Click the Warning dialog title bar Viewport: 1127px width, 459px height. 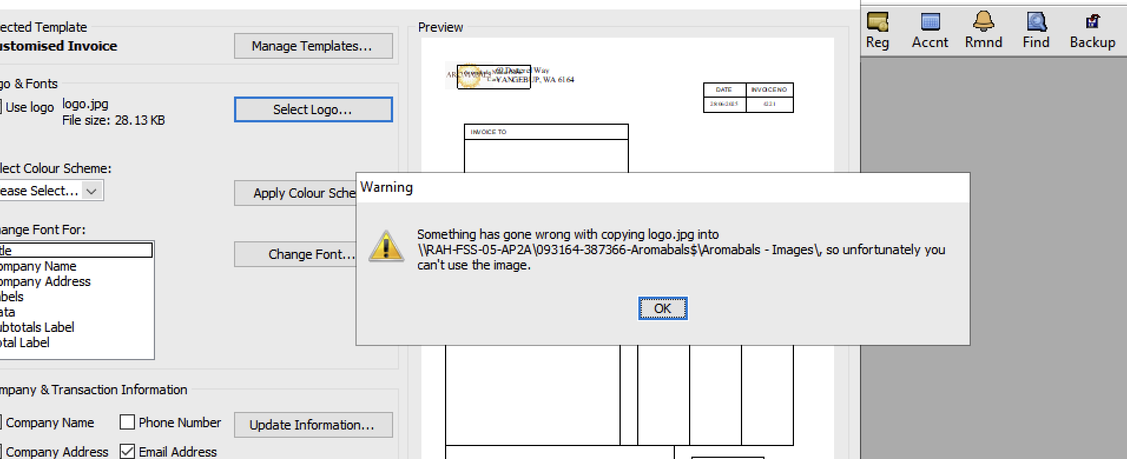[663, 188]
